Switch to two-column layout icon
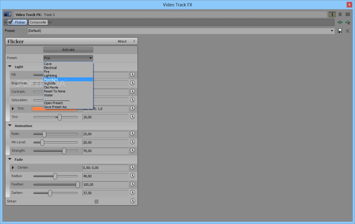The width and height of the screenshot is (355, 224). [x=340, y=14]
